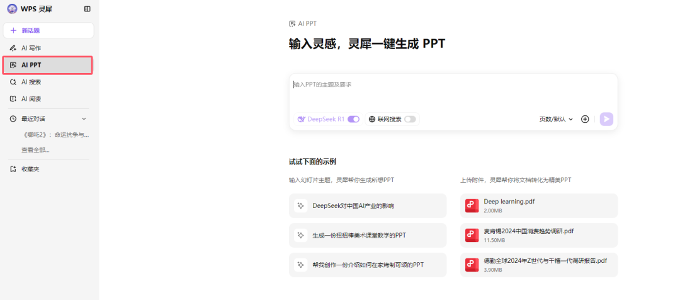Image resolution: width=680 pixels, height=300 pixels.
Task: Open AI 阅读 in the sidebar
Action: 48,99
